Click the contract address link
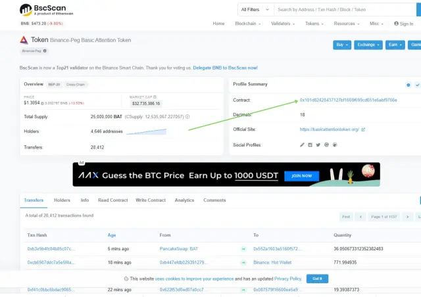The width and height of the screenshot is (421, 297). click(x=348, y=100)
